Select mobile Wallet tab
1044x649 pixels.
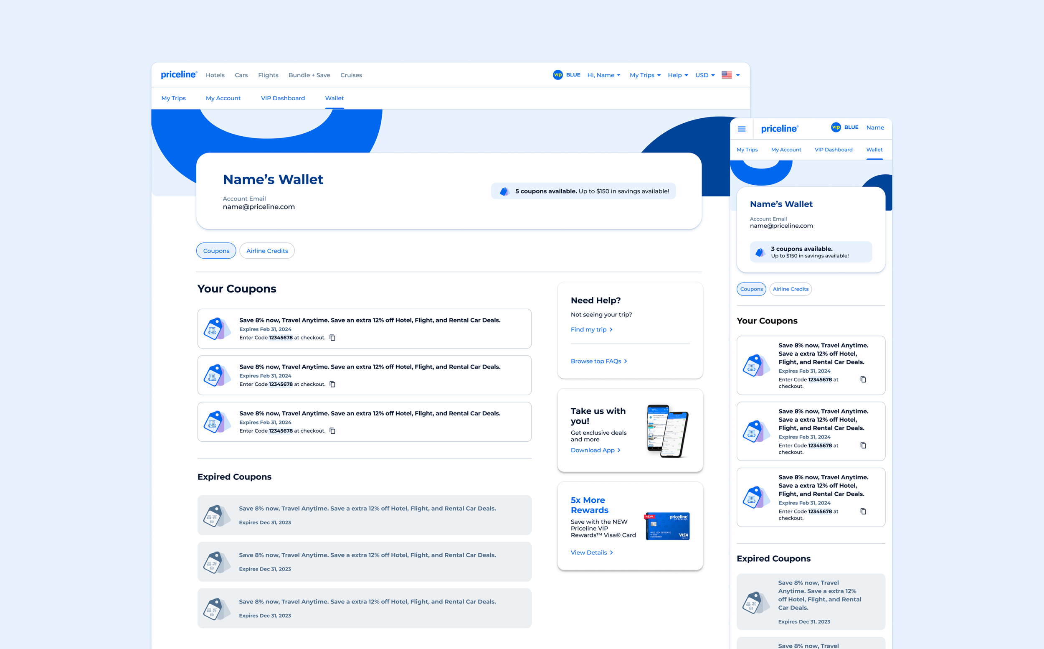pyautogui.click(x=874, y=150)
